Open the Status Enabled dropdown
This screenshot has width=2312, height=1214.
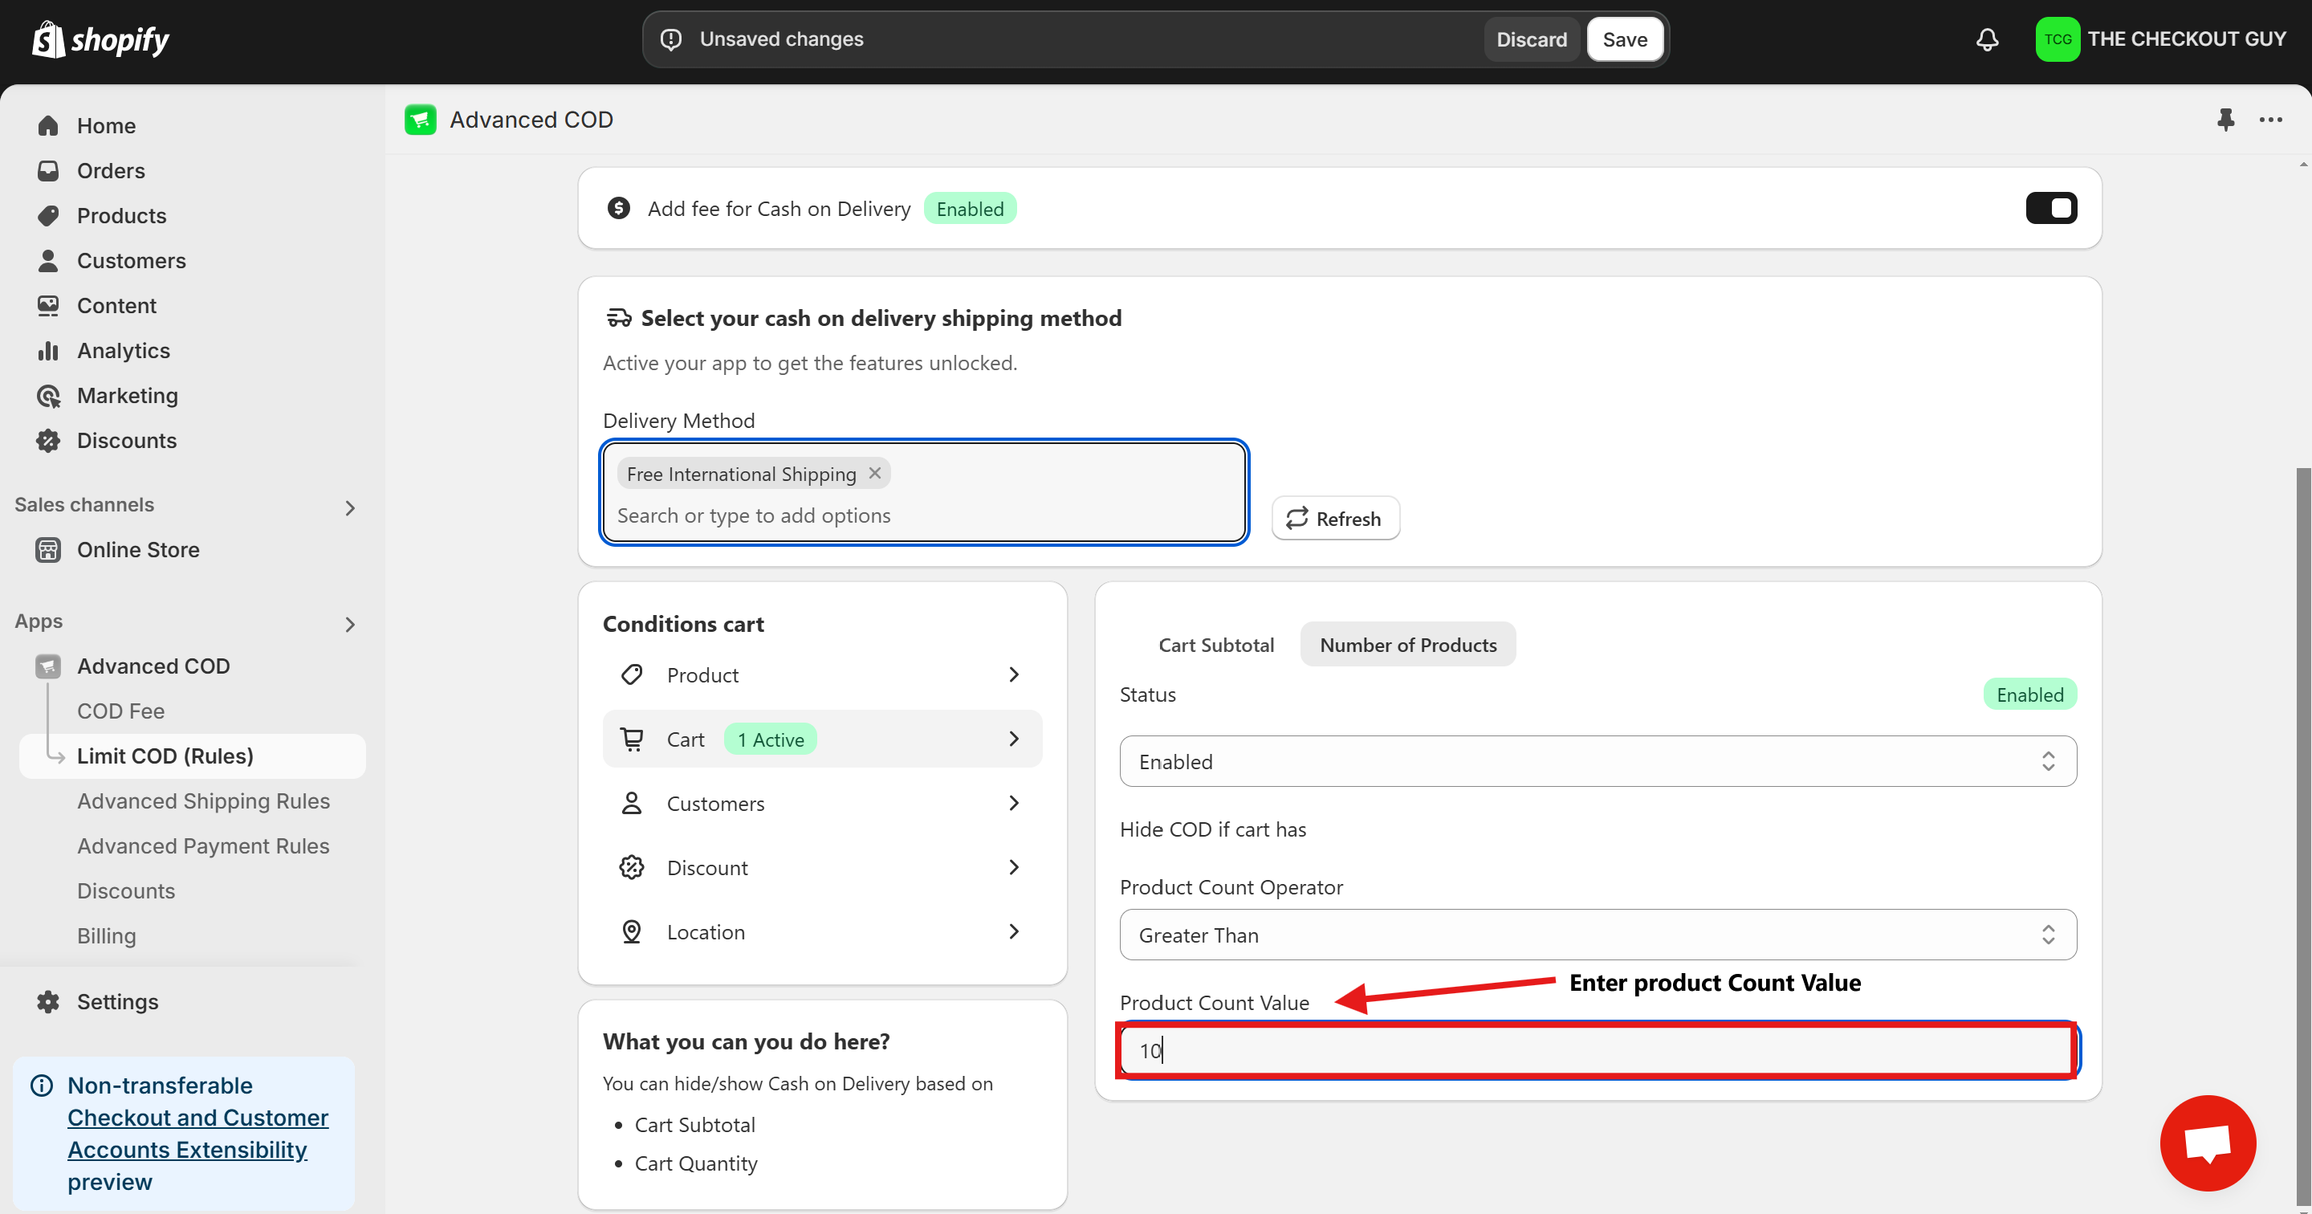point(1598,761)
